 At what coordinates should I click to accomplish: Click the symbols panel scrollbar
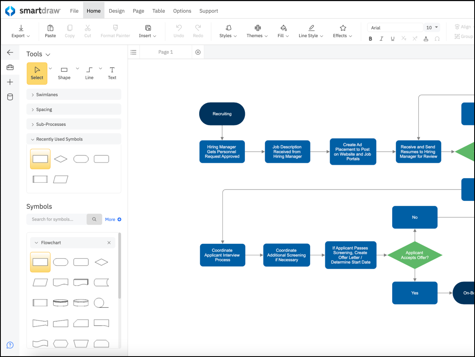(120, 266)
